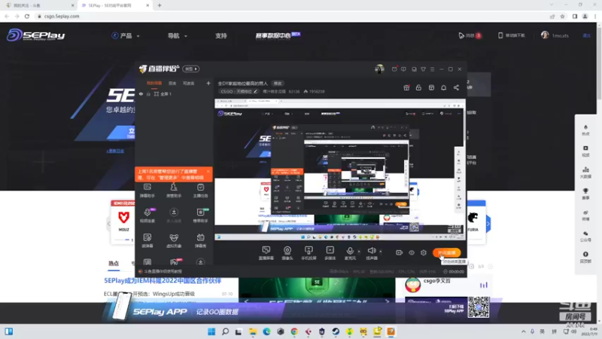The image size is (602, 339).
Task: Open 热点 in SEPlay right sidebar
Action: [x=585, y=130]
